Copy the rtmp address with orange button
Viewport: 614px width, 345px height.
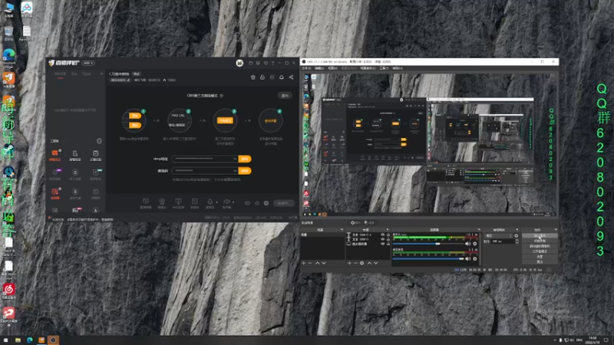click(245, 159)
